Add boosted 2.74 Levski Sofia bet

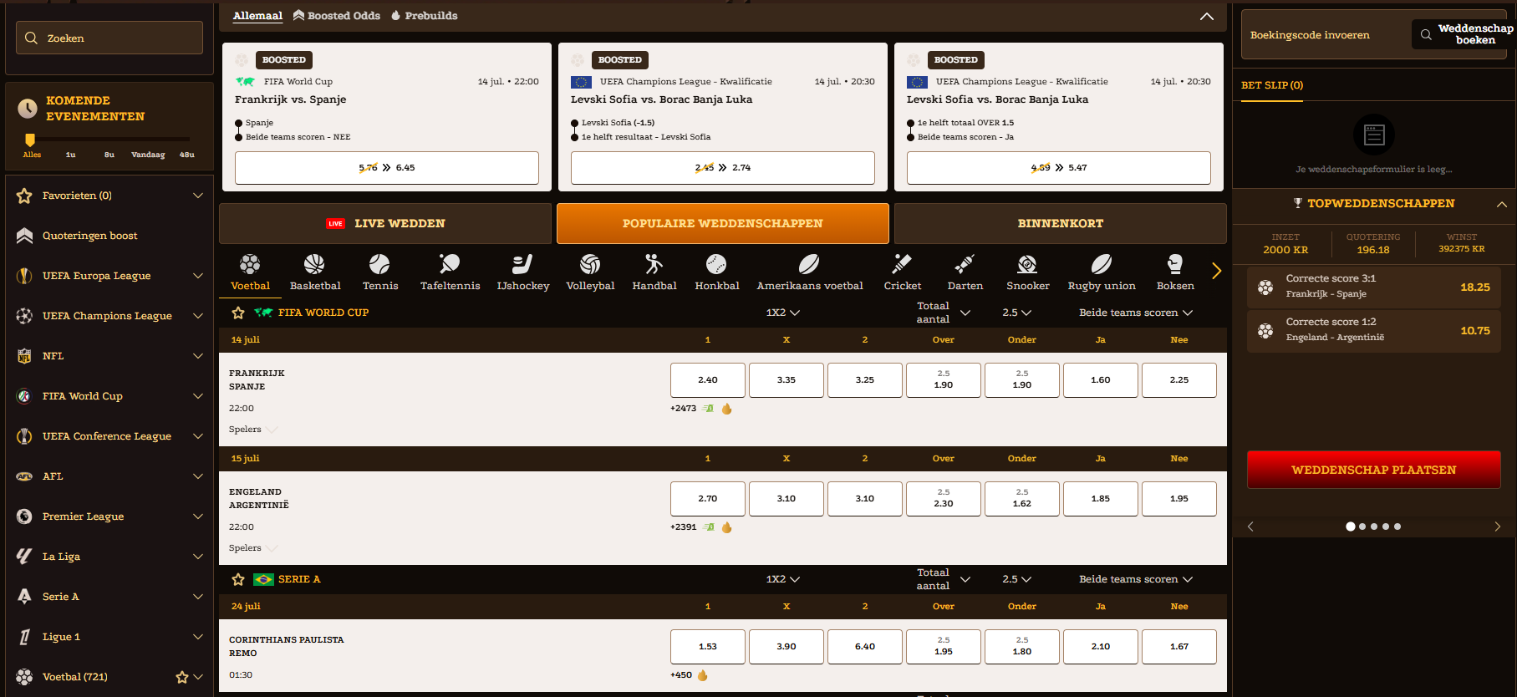click(723, 168)
